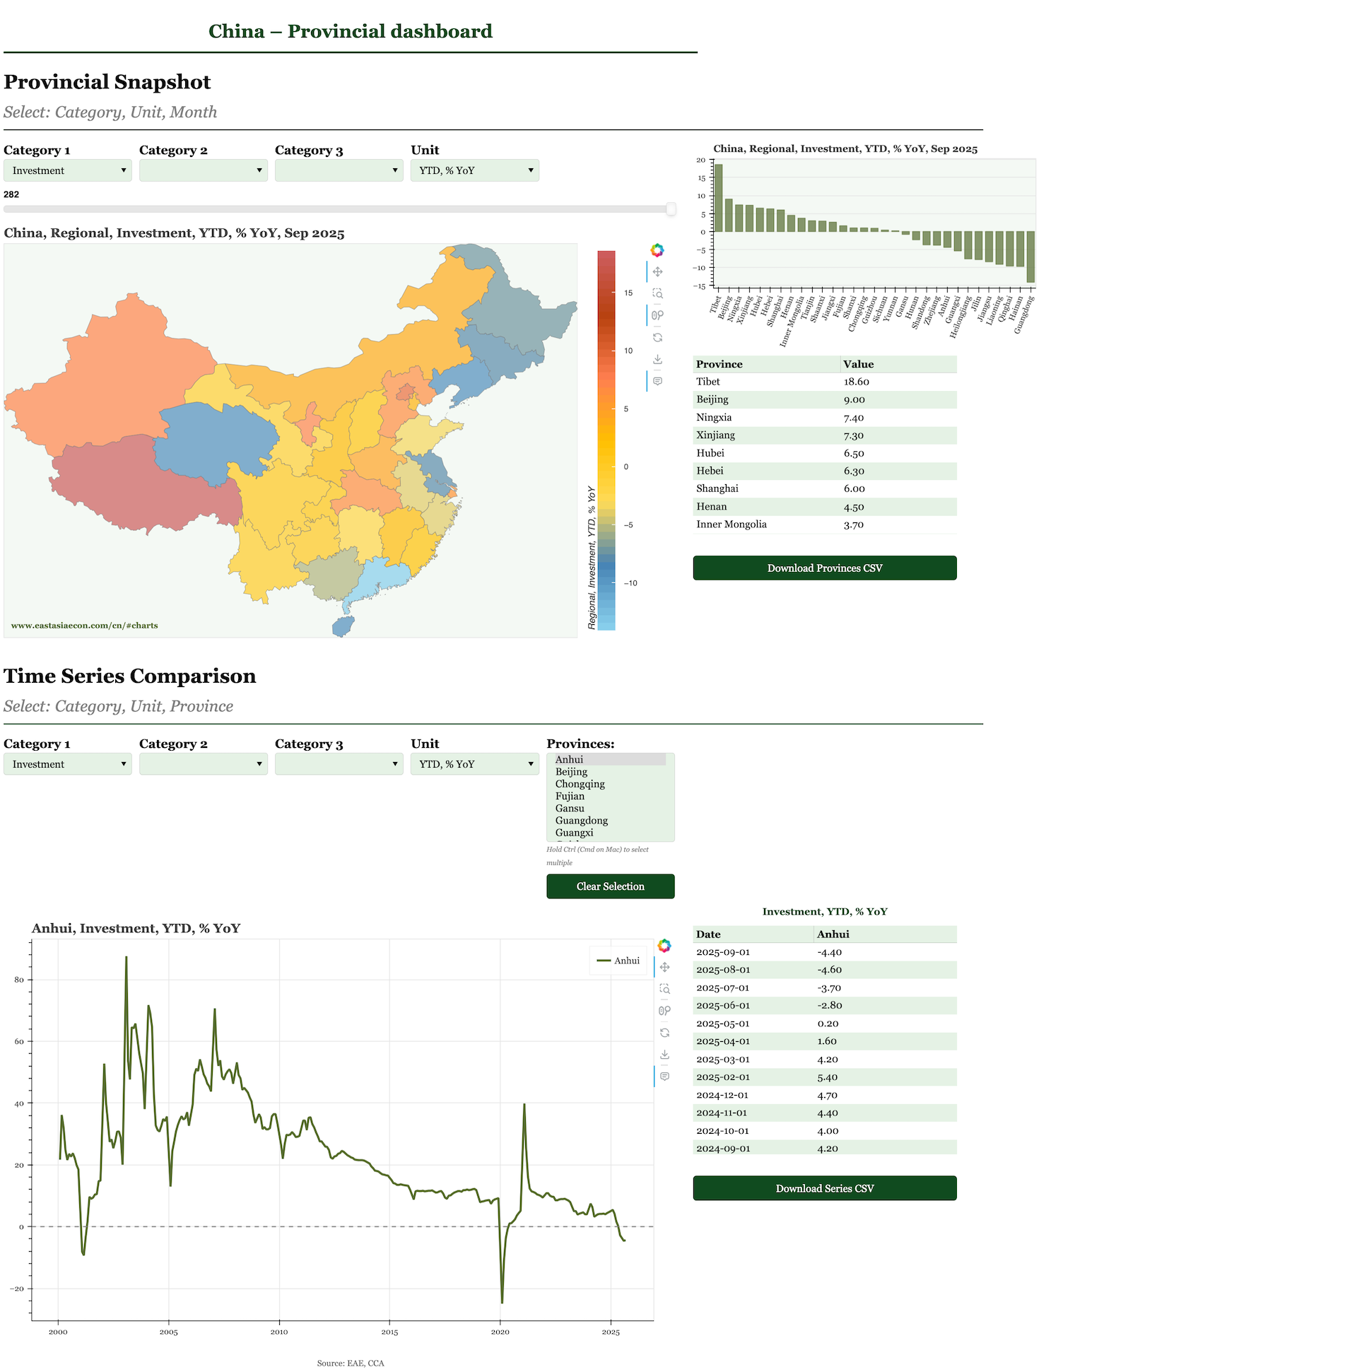Image resolution: width=1357 pixels, height=1372 pixels.
Task: Download the map as a PNG image
Action: click(x=658, y=359)
